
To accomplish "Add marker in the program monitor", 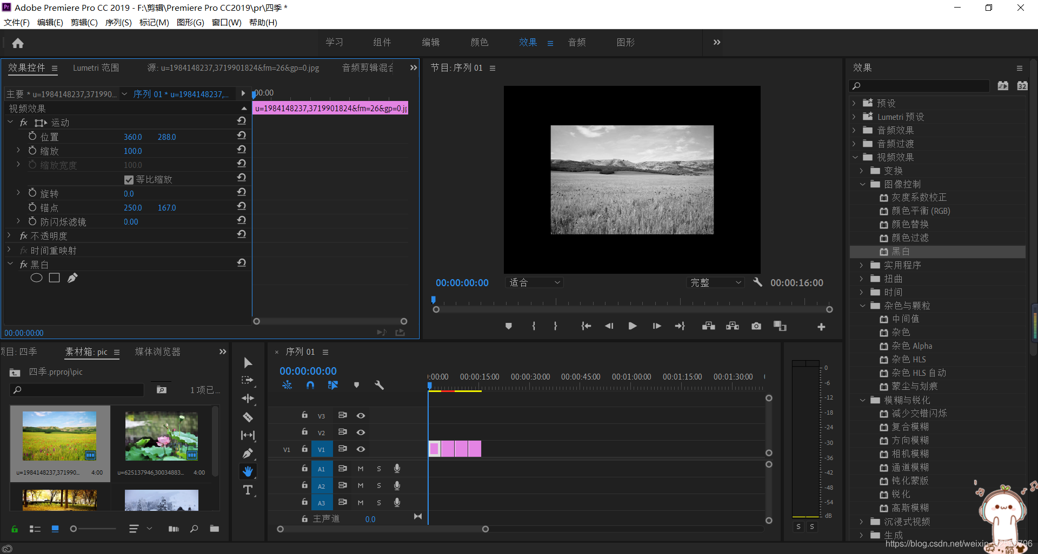I will 508,326.
